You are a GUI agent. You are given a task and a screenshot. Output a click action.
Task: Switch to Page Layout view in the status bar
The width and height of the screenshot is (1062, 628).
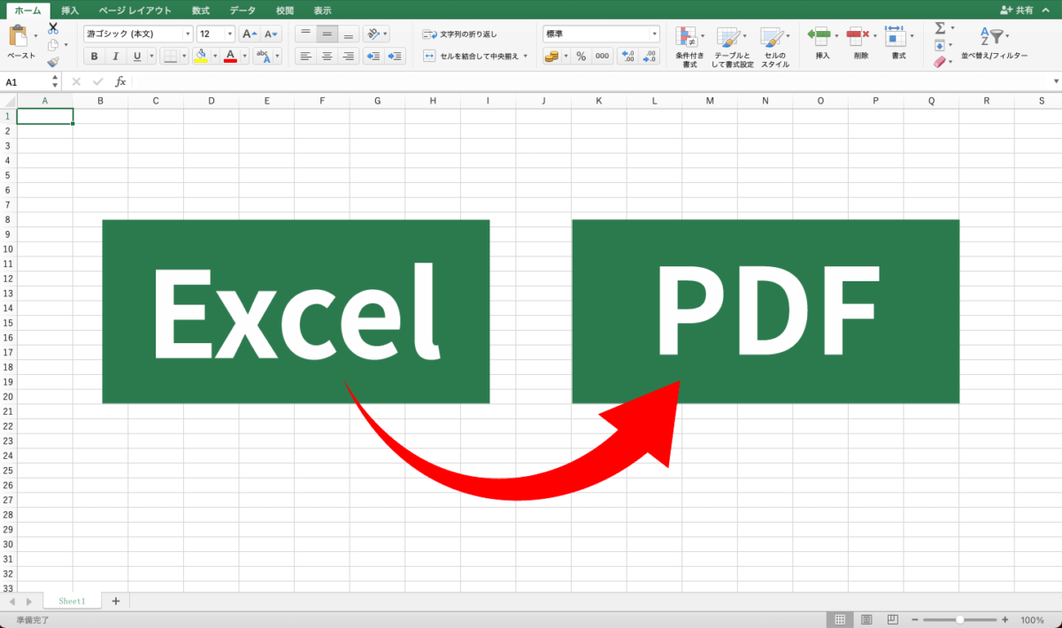(866, 620)
